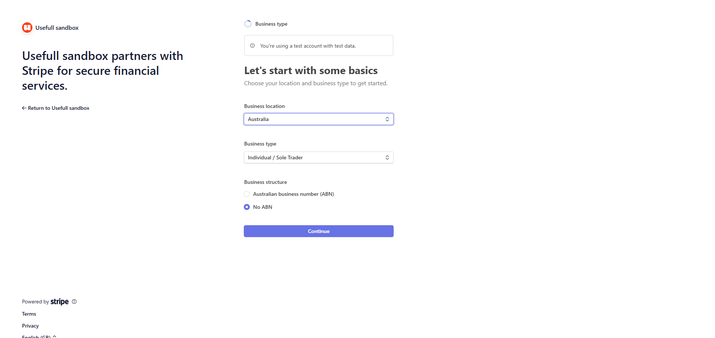Select the Australian business number (ABN) option
Viewport: 715px width, 338px height.
tap(247, 194)
